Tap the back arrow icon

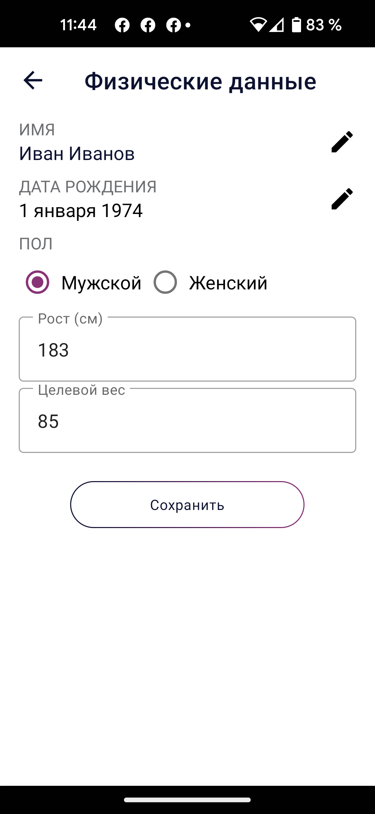coord(33,80)
